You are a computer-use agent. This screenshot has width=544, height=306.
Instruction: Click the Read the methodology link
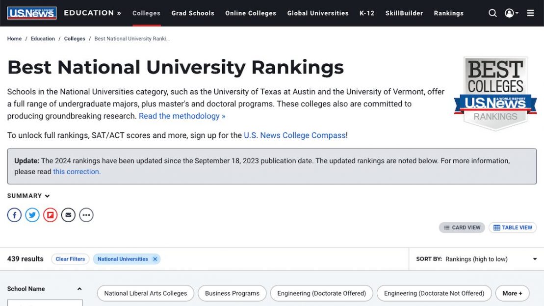181,116
